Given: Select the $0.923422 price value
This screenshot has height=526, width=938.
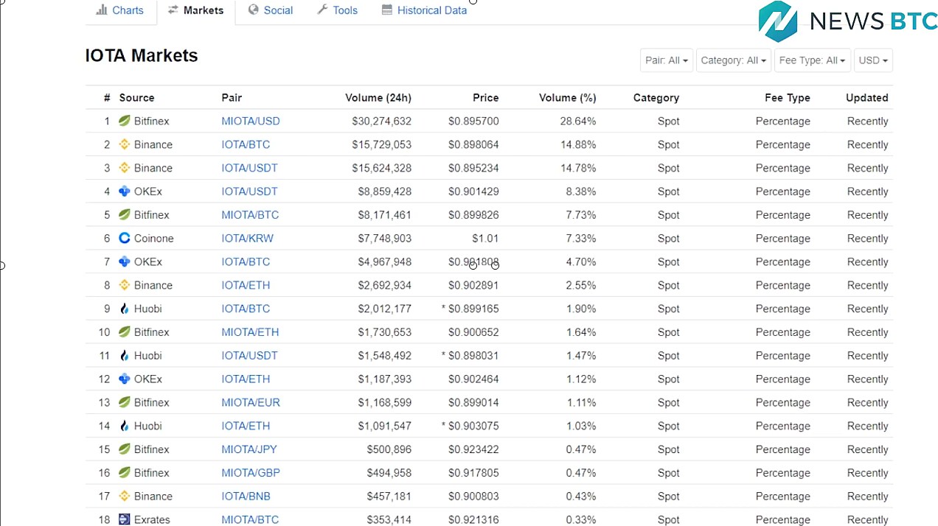Looking at the screenshot, I should (473, 449).
